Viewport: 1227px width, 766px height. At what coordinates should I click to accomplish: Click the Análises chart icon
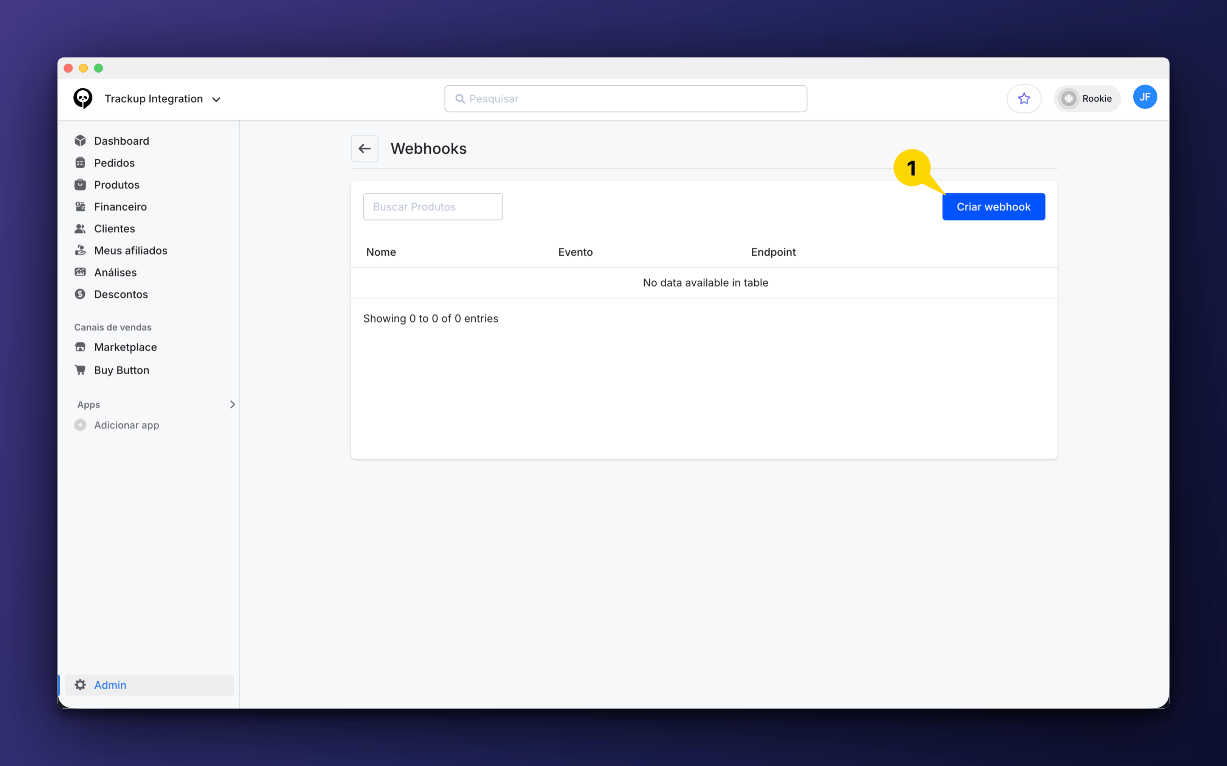click(x=80, y=272)
